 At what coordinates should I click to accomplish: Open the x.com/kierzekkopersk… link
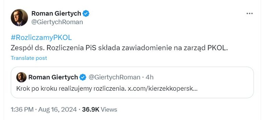[163, 89]
